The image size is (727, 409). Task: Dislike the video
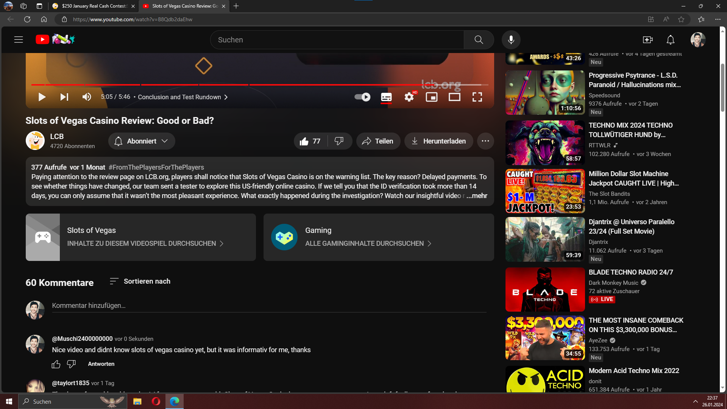(x=339, y=141)
